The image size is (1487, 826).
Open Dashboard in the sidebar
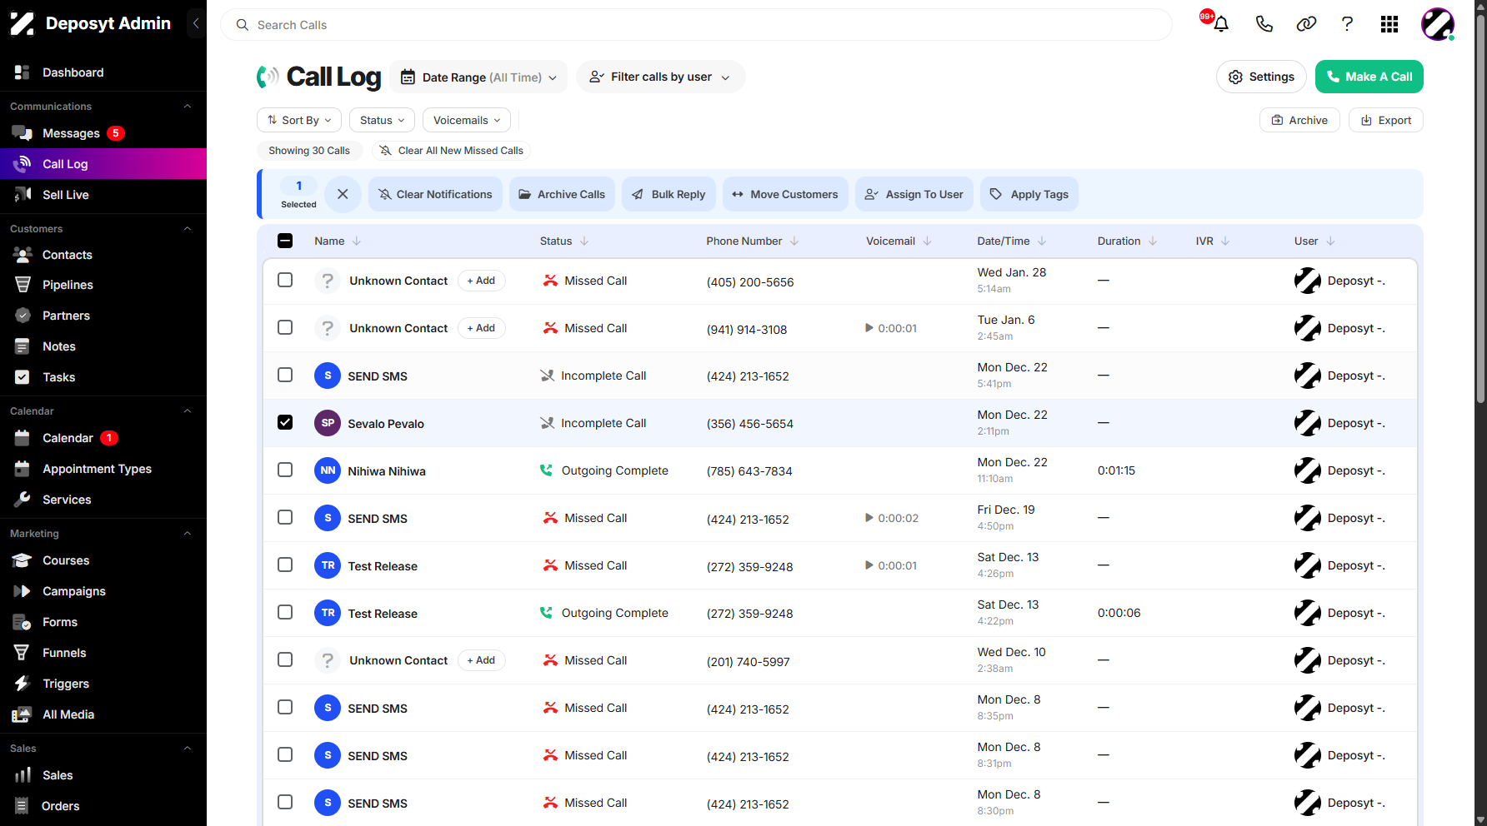coord(73,72)
